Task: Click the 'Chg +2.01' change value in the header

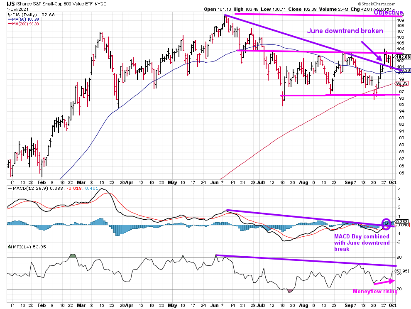Action: point(361,9)
